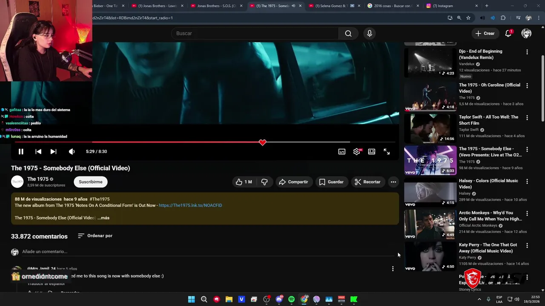Viewport: 545px width, 306px height.
Task: Switch the player to theater mode
Action: click(x=372, y=151)
